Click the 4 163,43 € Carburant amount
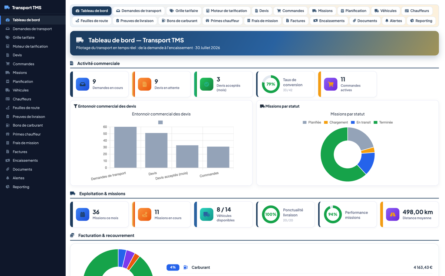Viewport: 445px width, 276px height. pyautogui.click(x=423, y=267)
